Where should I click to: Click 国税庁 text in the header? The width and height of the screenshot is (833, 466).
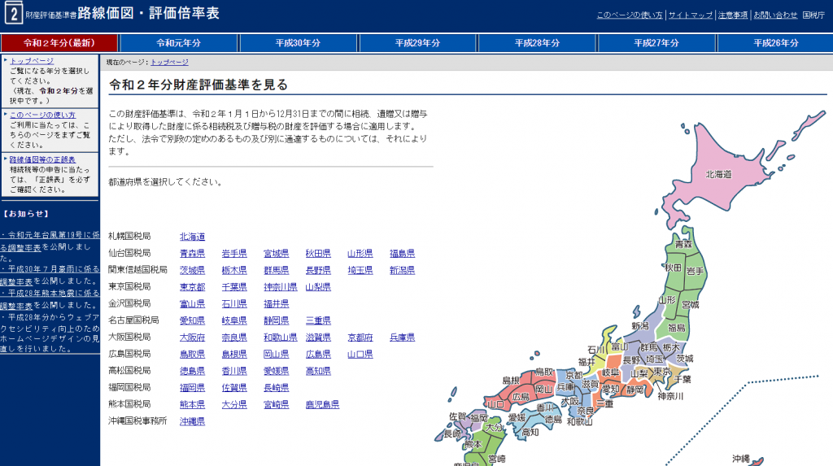point(813,15)
